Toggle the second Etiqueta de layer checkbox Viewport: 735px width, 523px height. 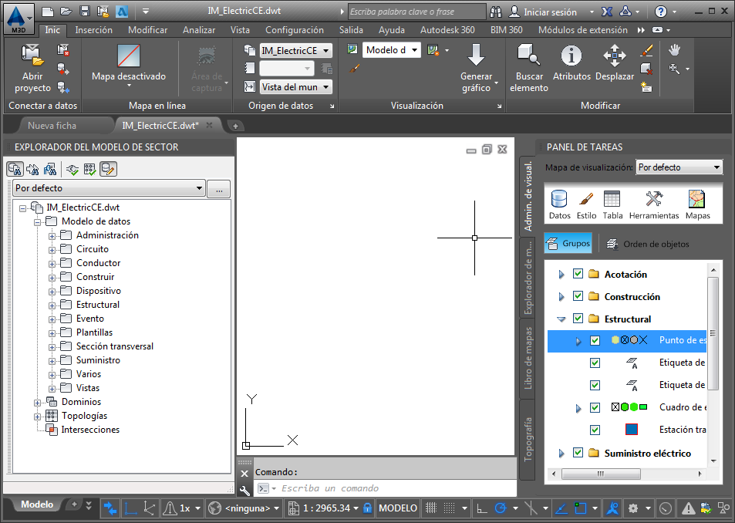point(595,385)
